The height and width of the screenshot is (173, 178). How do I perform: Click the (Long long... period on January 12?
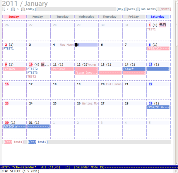point(86,73)
